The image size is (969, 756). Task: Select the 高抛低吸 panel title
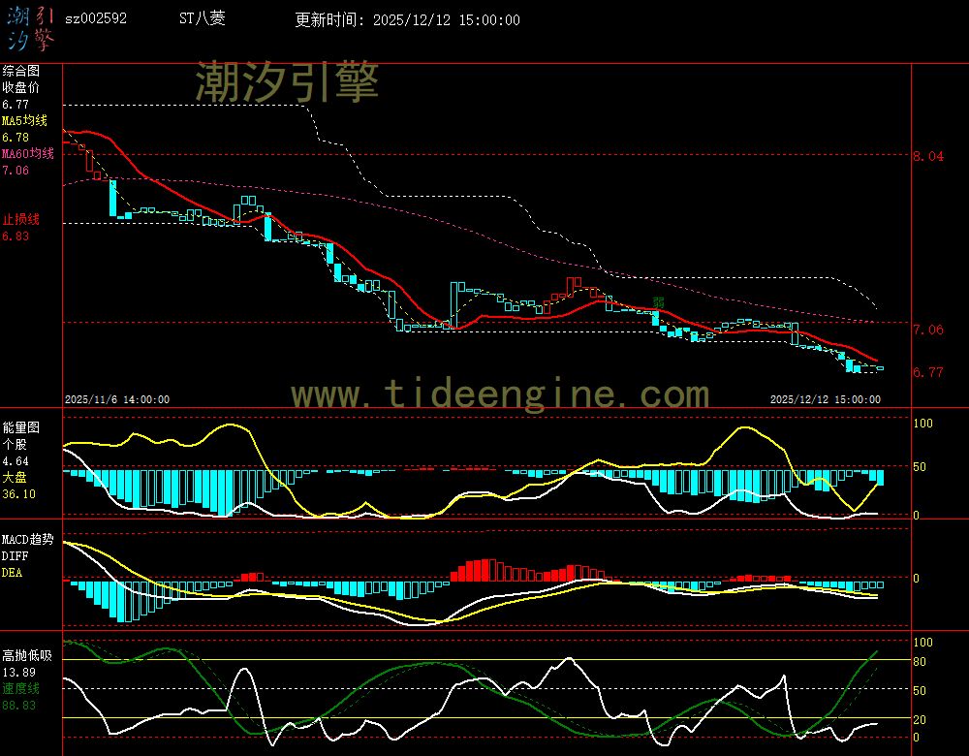(25, 655)
